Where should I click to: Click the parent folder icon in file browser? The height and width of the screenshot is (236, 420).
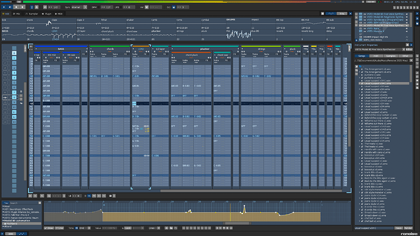[x=360, y=66]
